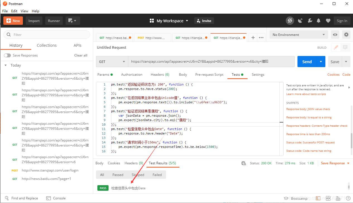The image size is (353, 203).
Task: Collapse the Today history group
Action: [5, 65]
